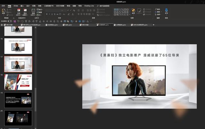Open the Select (选择) dropdown
The width and height of the screenshot is (205, 129).
(159, 14)
